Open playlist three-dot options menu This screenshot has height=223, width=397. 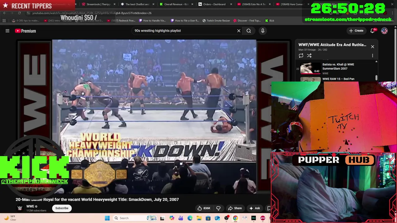pos(372,56)
